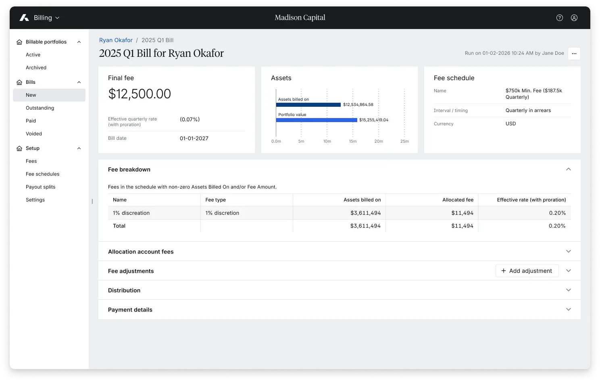Select the 1% discretion fee type cell
Viewport: 600px width, 382px height.
[247, 213]
